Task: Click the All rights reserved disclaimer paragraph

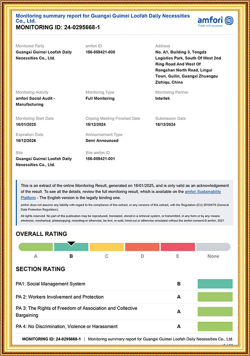Action: tap(122, 218)
